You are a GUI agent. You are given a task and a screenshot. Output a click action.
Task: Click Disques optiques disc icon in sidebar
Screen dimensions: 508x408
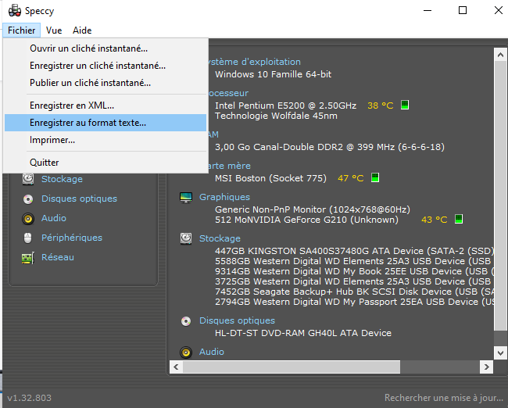click(28, 199)
